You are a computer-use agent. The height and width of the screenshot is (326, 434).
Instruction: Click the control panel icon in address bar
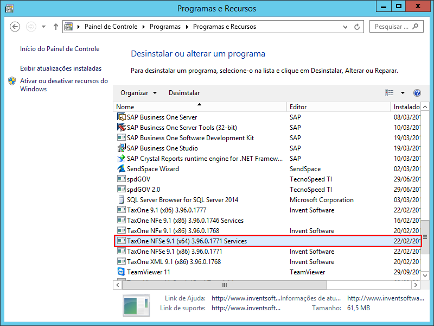pyautogui.click(x=69, y=27)
